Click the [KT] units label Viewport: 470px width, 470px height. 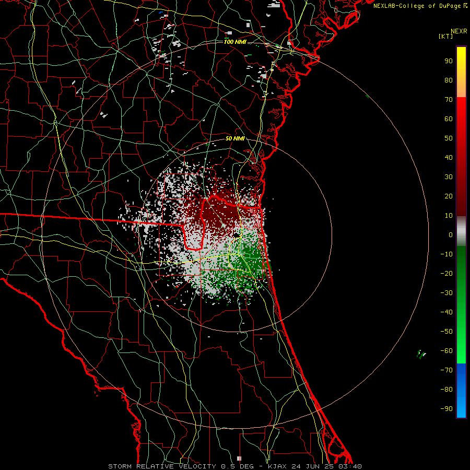tap(446, 36)
